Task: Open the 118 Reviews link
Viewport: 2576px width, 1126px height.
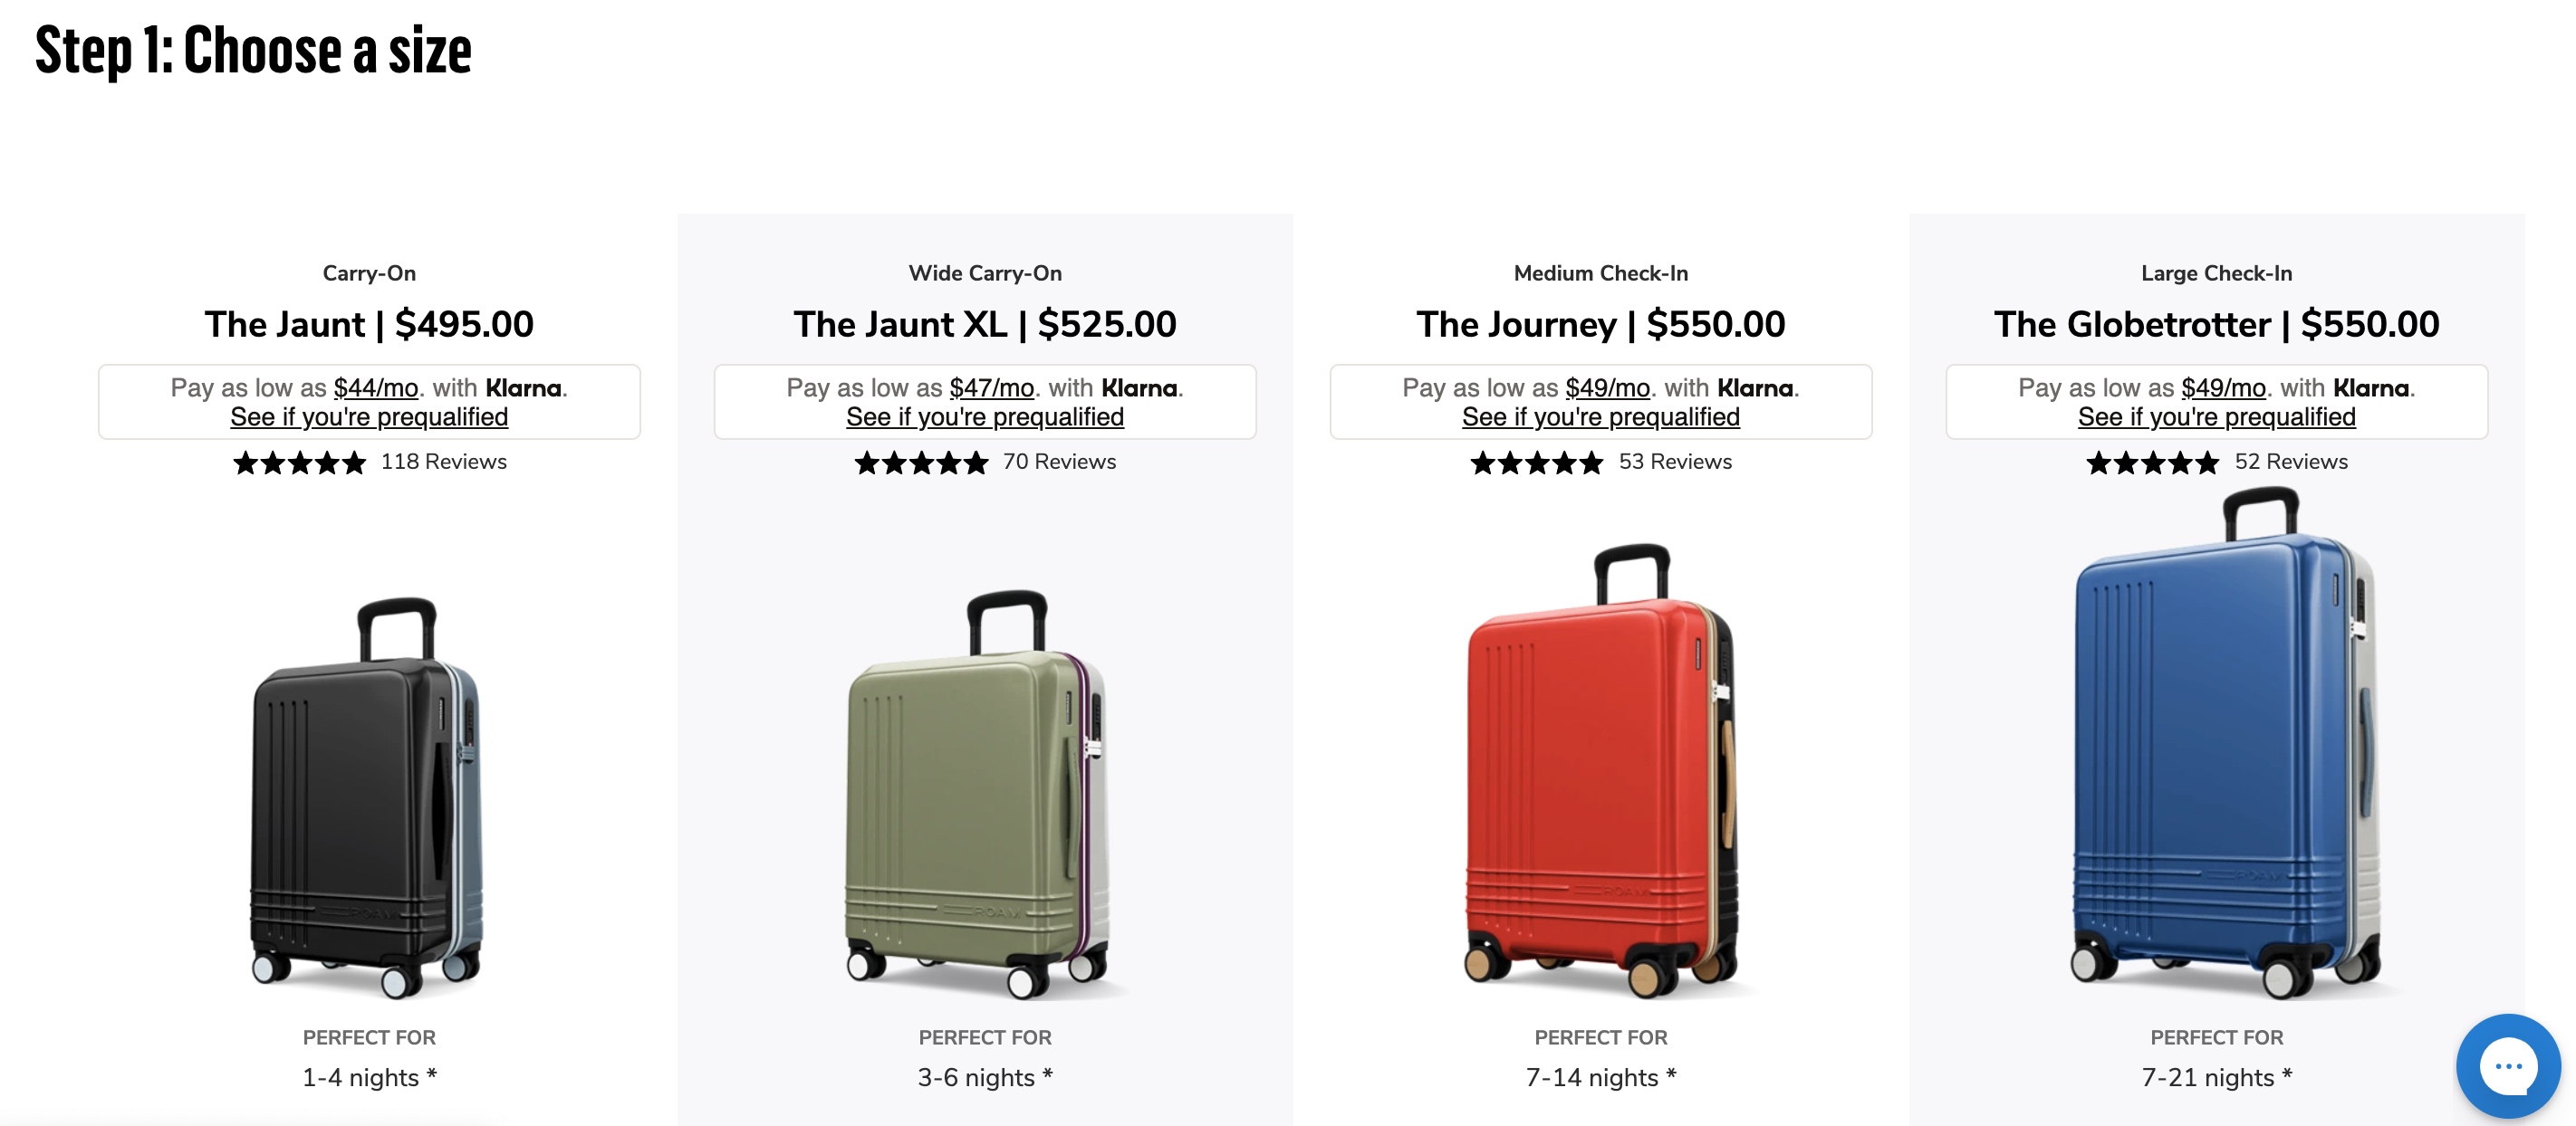Action: tap(444, 462)
